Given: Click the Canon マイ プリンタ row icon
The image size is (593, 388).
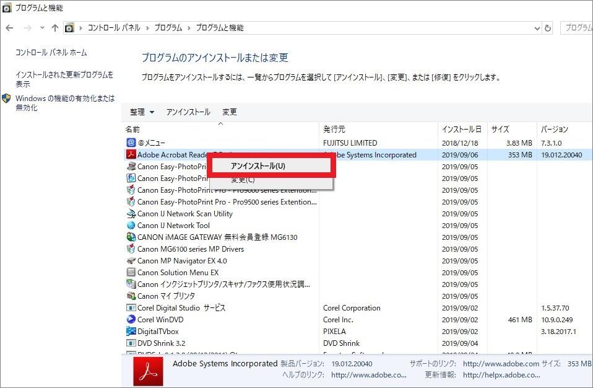Looking at the screenshot, I should 131,296.
